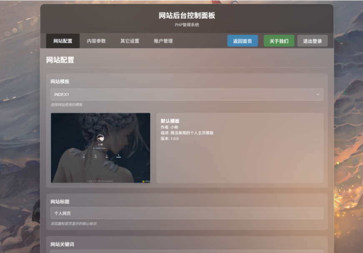Click the blue 返回首页 button

pos(242,41)
